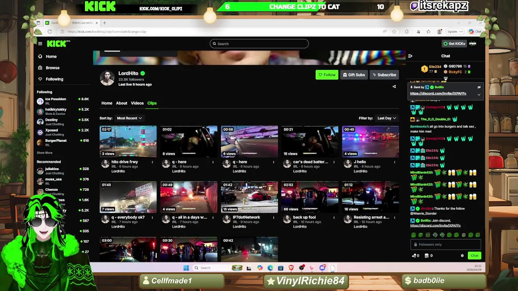Collapse the chat leaderboard with the triangle handle
Image resolution: width=518 pixels, height=291 pixels.
pyautogui.click(x=446, y=79)
